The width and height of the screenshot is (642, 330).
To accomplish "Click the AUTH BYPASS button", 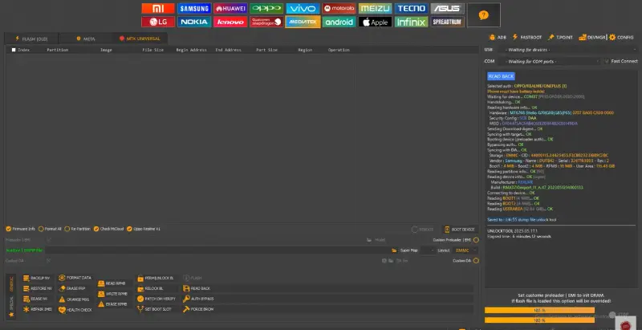I will [x=198, y=299].
